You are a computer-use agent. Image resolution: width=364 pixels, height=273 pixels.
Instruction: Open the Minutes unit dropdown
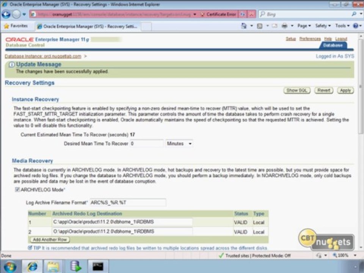(x=179, y=143)
